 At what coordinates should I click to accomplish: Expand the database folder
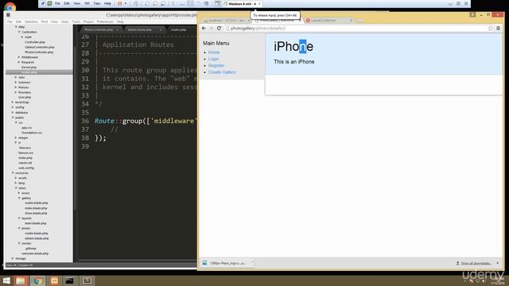click(13, 113)
